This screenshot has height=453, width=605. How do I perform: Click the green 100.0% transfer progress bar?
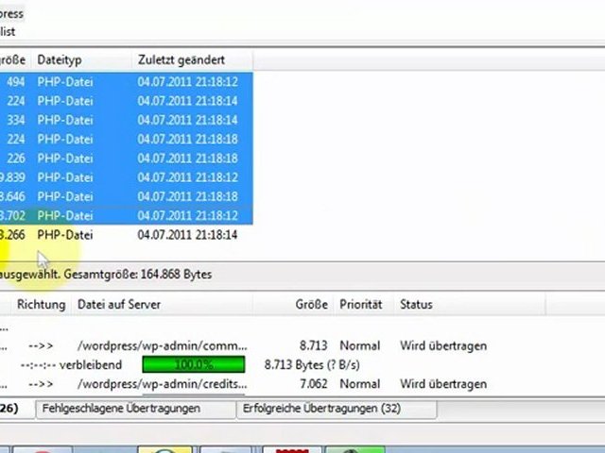point(193,364)
